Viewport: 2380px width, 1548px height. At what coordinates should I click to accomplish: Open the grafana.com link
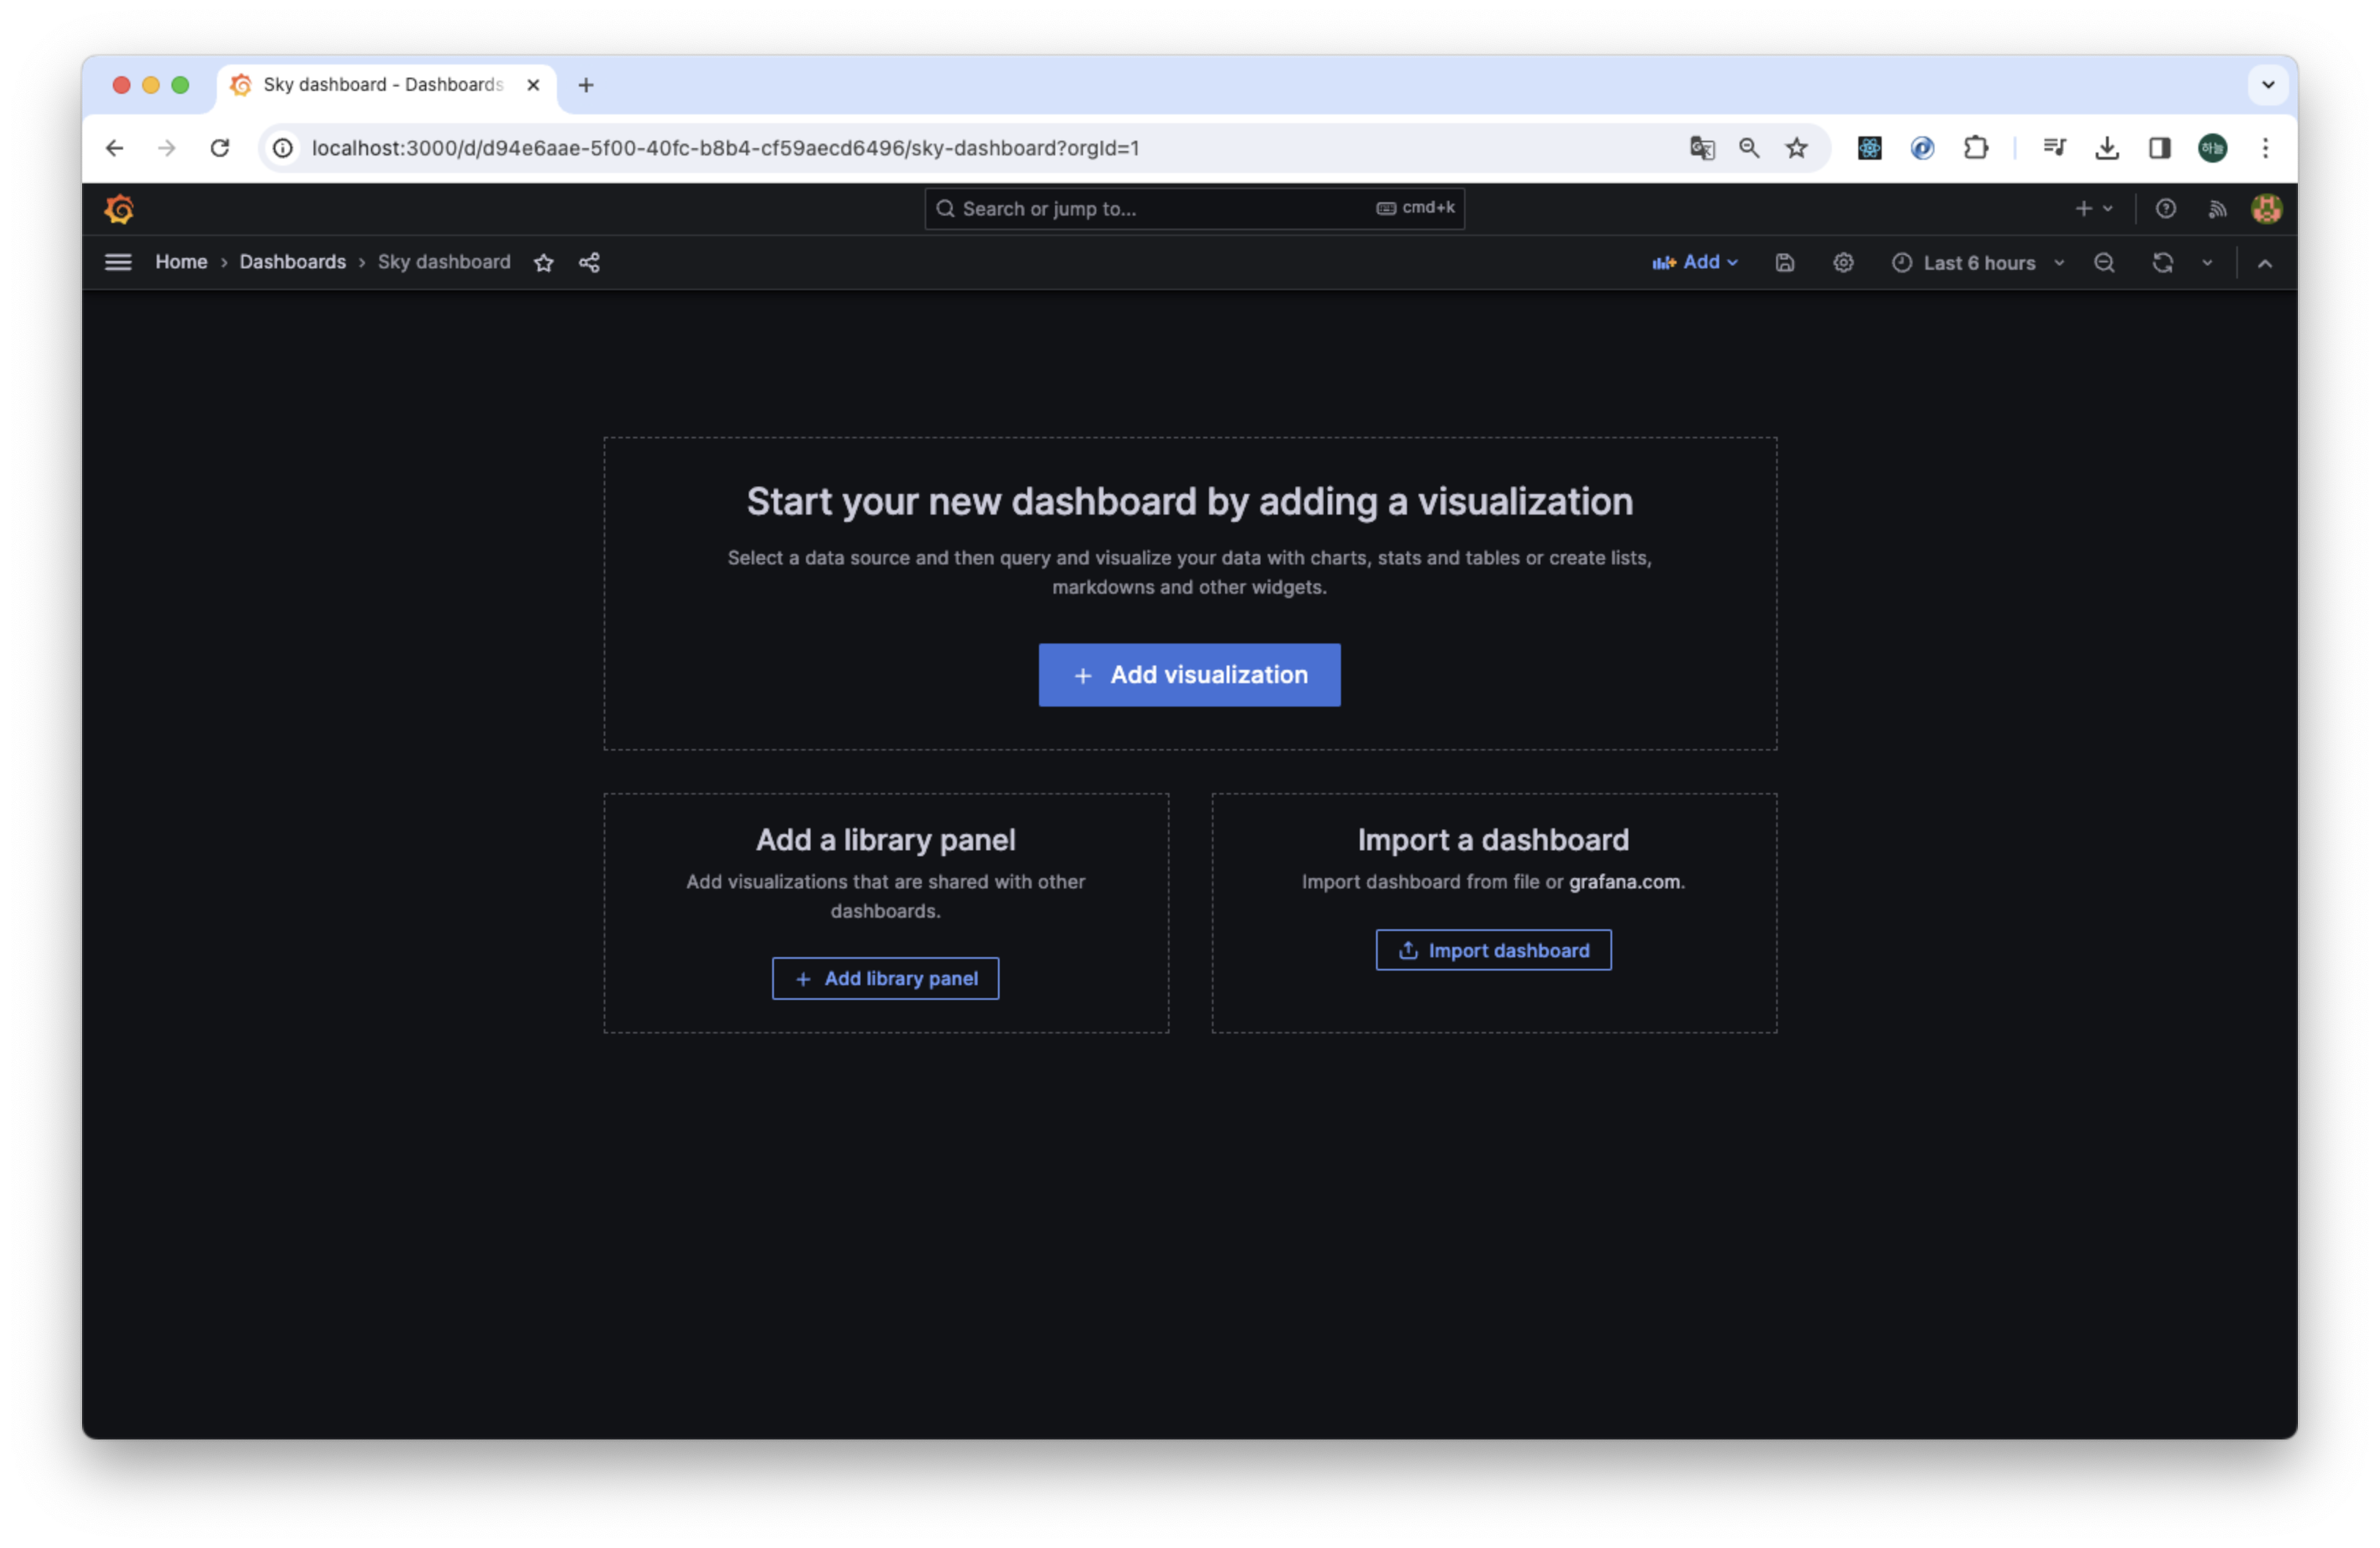pos(1624,882)
